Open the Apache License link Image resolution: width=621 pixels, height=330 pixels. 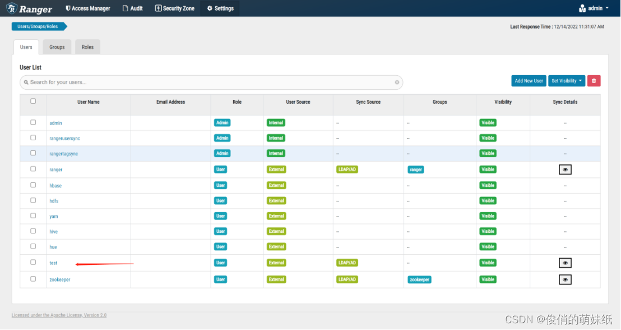(59, 315)
